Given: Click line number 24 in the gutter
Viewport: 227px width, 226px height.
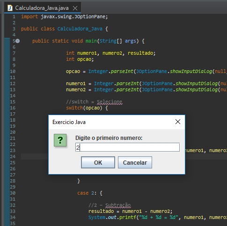Looking at the screenshot, I should [x=13, y=156].
